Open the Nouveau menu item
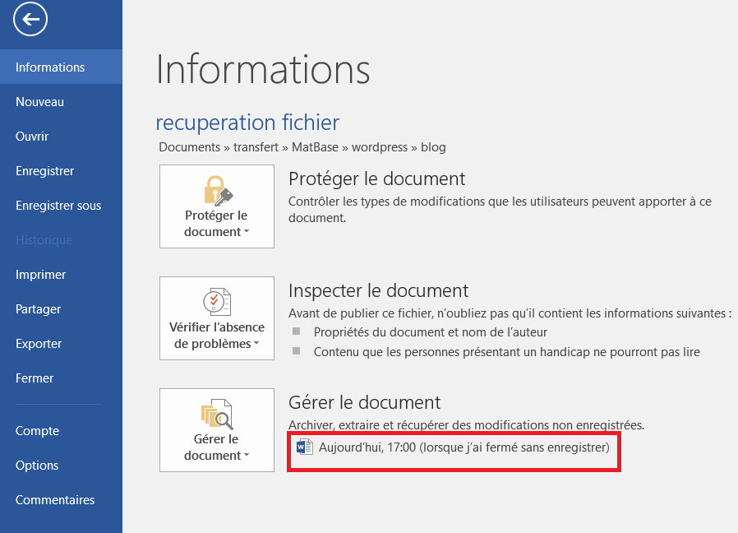738x533 pixels. click(61, 102)
